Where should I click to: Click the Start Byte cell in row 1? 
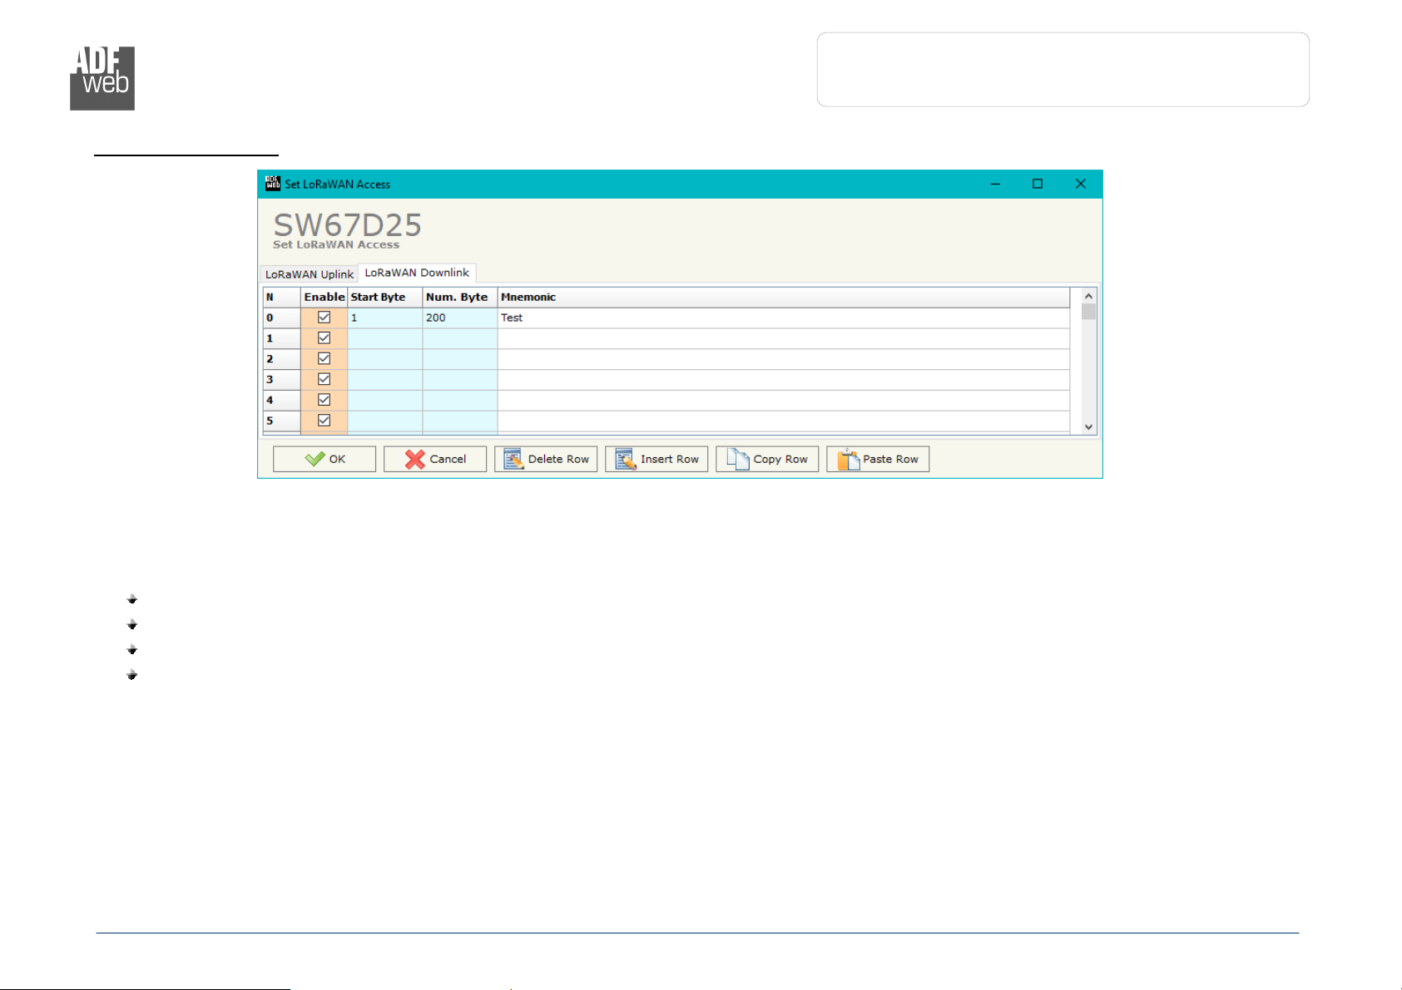coord(385,338)
